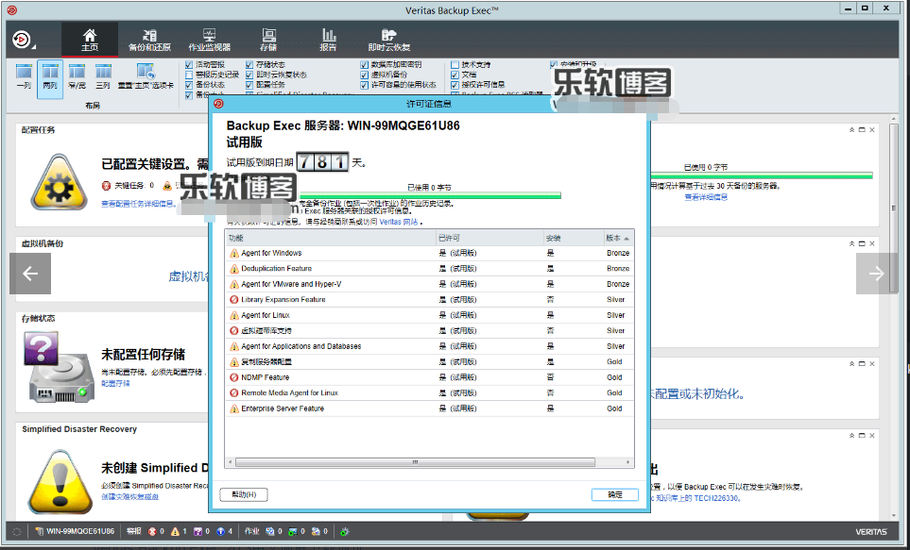Image resolution: width=910 pixels, height=550 pixels.
Task: Click the blue information alert icon in status bar
Action: coord(220,531)
